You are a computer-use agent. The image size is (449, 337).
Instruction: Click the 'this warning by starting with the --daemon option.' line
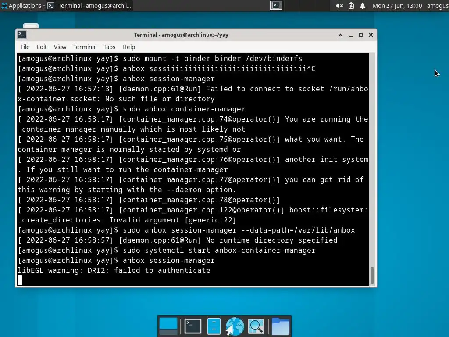point(127,190)
